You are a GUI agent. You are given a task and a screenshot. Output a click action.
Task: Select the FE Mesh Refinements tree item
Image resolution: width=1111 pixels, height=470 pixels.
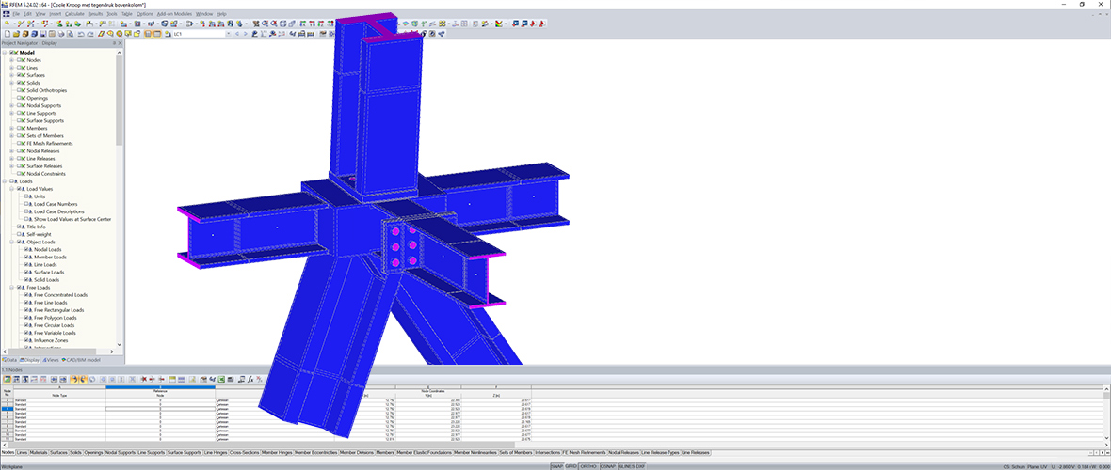click(x=50, y=144)
